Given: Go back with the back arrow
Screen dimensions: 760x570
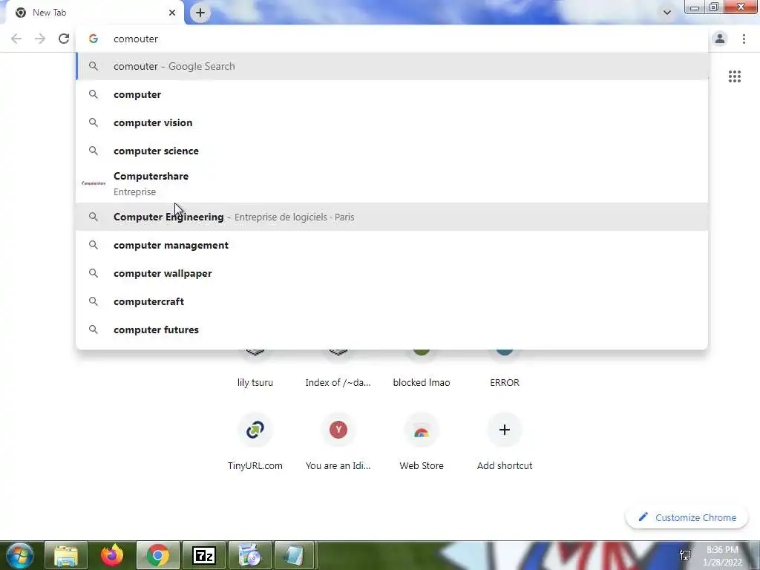Looking at the screenshot, I should (16, 39).
